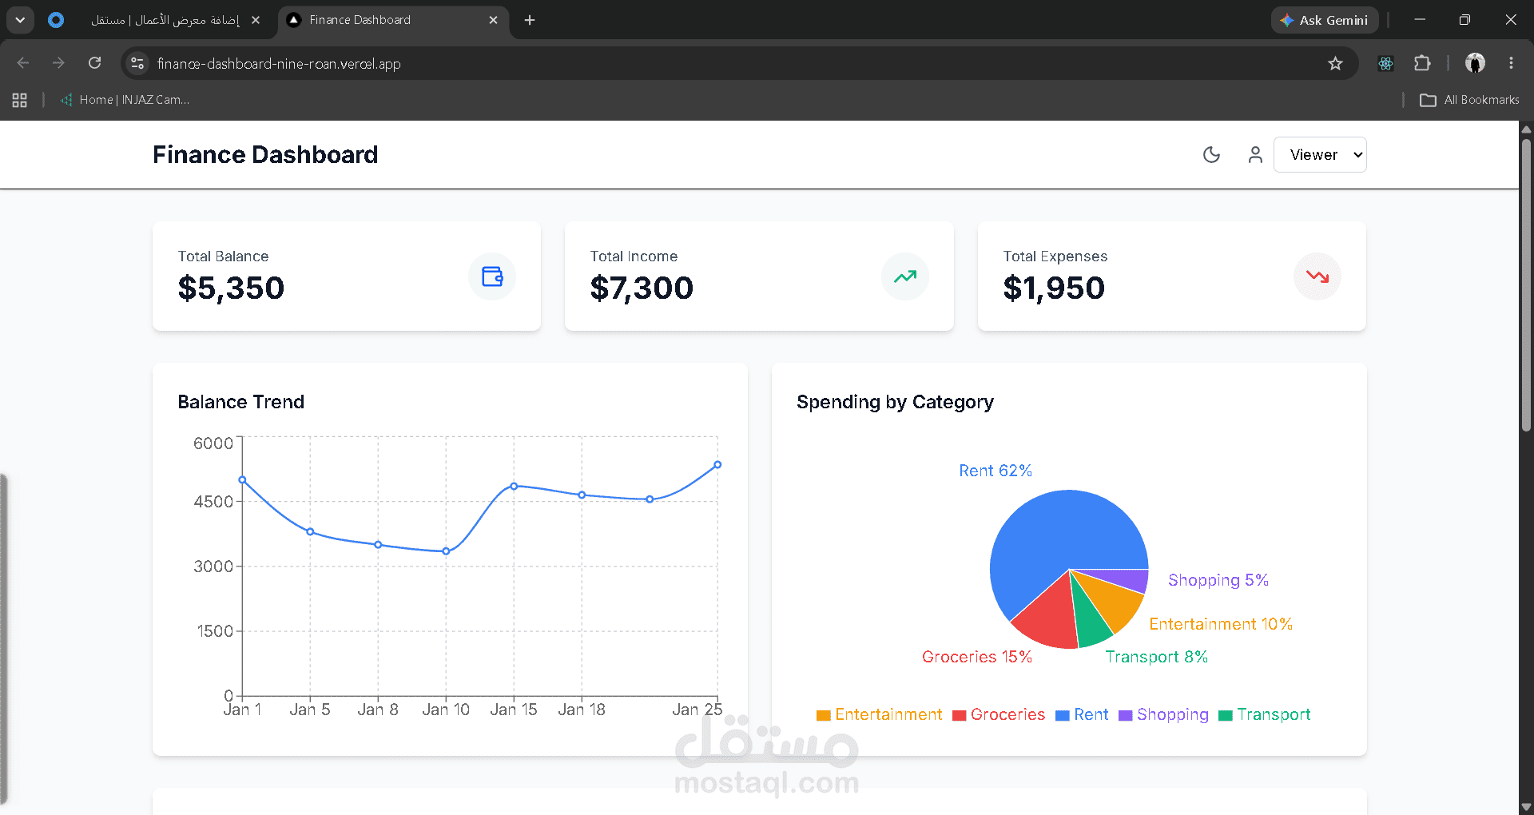View site information icon in address bar
The width and height of the screenshot is (1534, 815).
coord(137,63)
